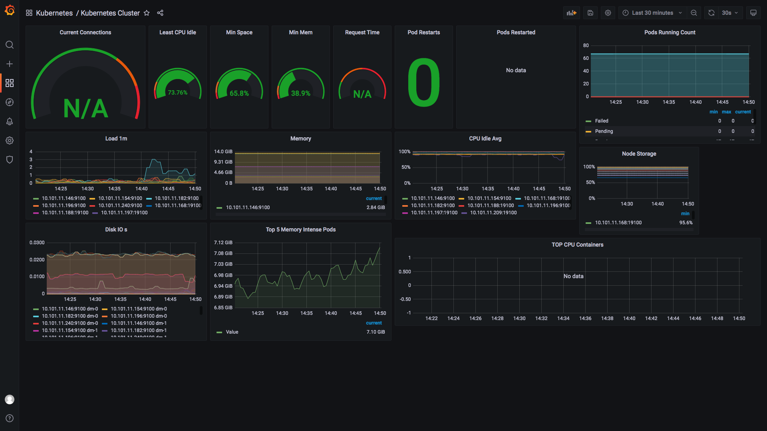Open the search dashboards icon
Viewport: 767px width, 431px height.
pyautogui.click(x=10, y=45)
